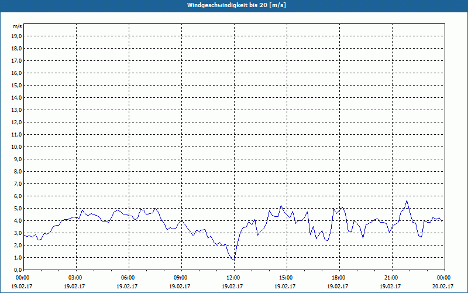Click the 17,0 y-axis label
The width and height of the screenshot is (468, 293).
pos(17,61)
